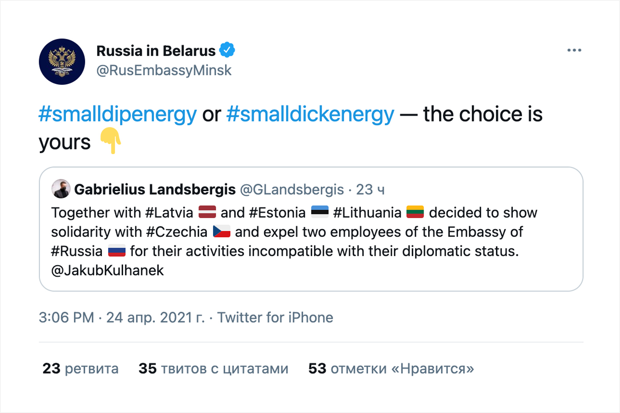This screenshot has height=413, width=620.
Task: Click the Estonia flag emoji
Action: pyautogui.click(x=319, y=212)
